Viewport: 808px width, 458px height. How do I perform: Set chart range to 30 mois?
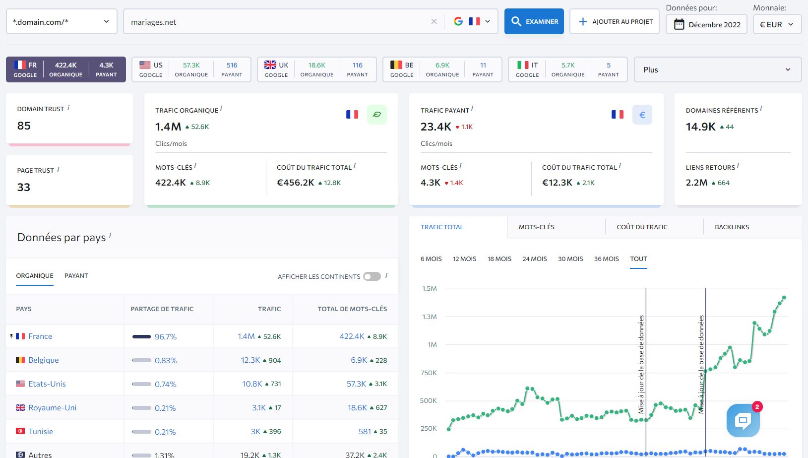pos(570,259)
